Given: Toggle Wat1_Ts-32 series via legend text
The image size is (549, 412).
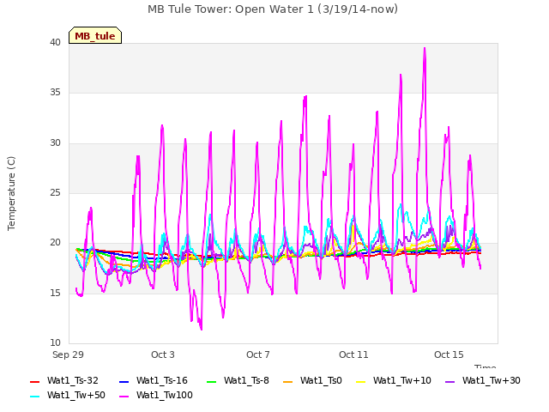Looking at the screenshot, I should (72, 381).
